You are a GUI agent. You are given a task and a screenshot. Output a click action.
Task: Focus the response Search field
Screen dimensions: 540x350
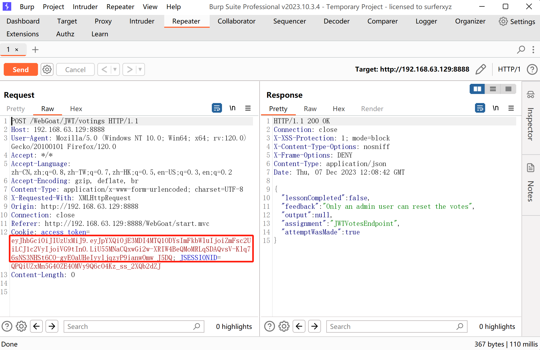tap(397, 327)
